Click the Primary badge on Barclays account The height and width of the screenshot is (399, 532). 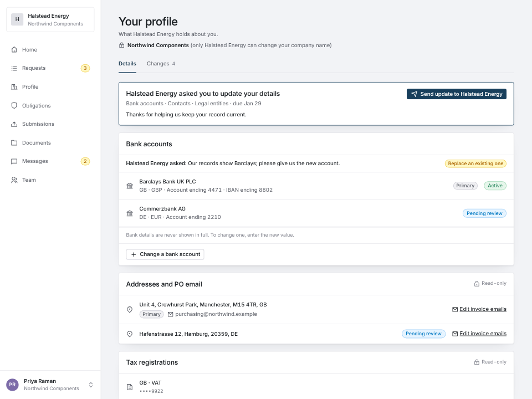[x=465, y=186]
